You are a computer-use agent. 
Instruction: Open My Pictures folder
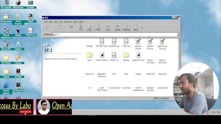(x=6, y=60)
